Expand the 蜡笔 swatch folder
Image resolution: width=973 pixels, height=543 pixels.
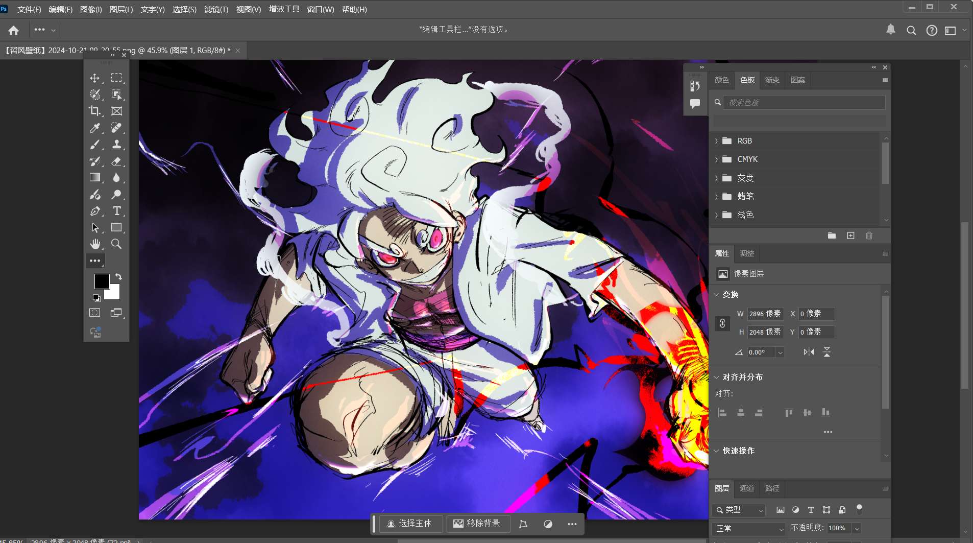pyautogui.click(x=716, y=196)
